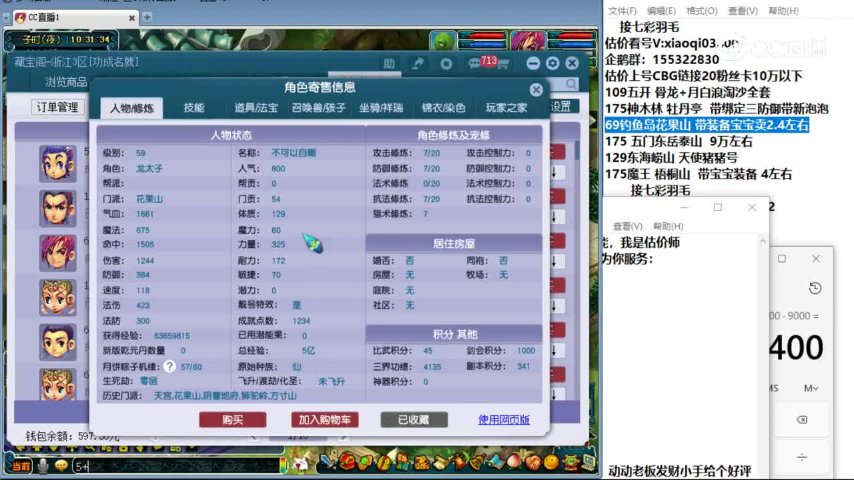The width and height of the screenshot is (854, 480).
Task: Open the 召唤兽/孩子 tab
Action: click(x=319, y=107)
